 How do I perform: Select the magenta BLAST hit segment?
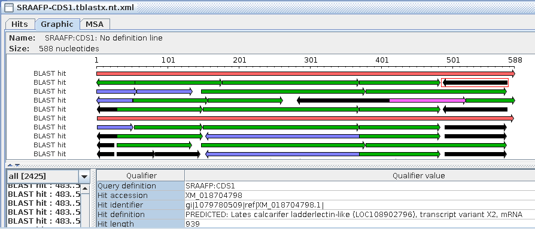coord(427,100)
